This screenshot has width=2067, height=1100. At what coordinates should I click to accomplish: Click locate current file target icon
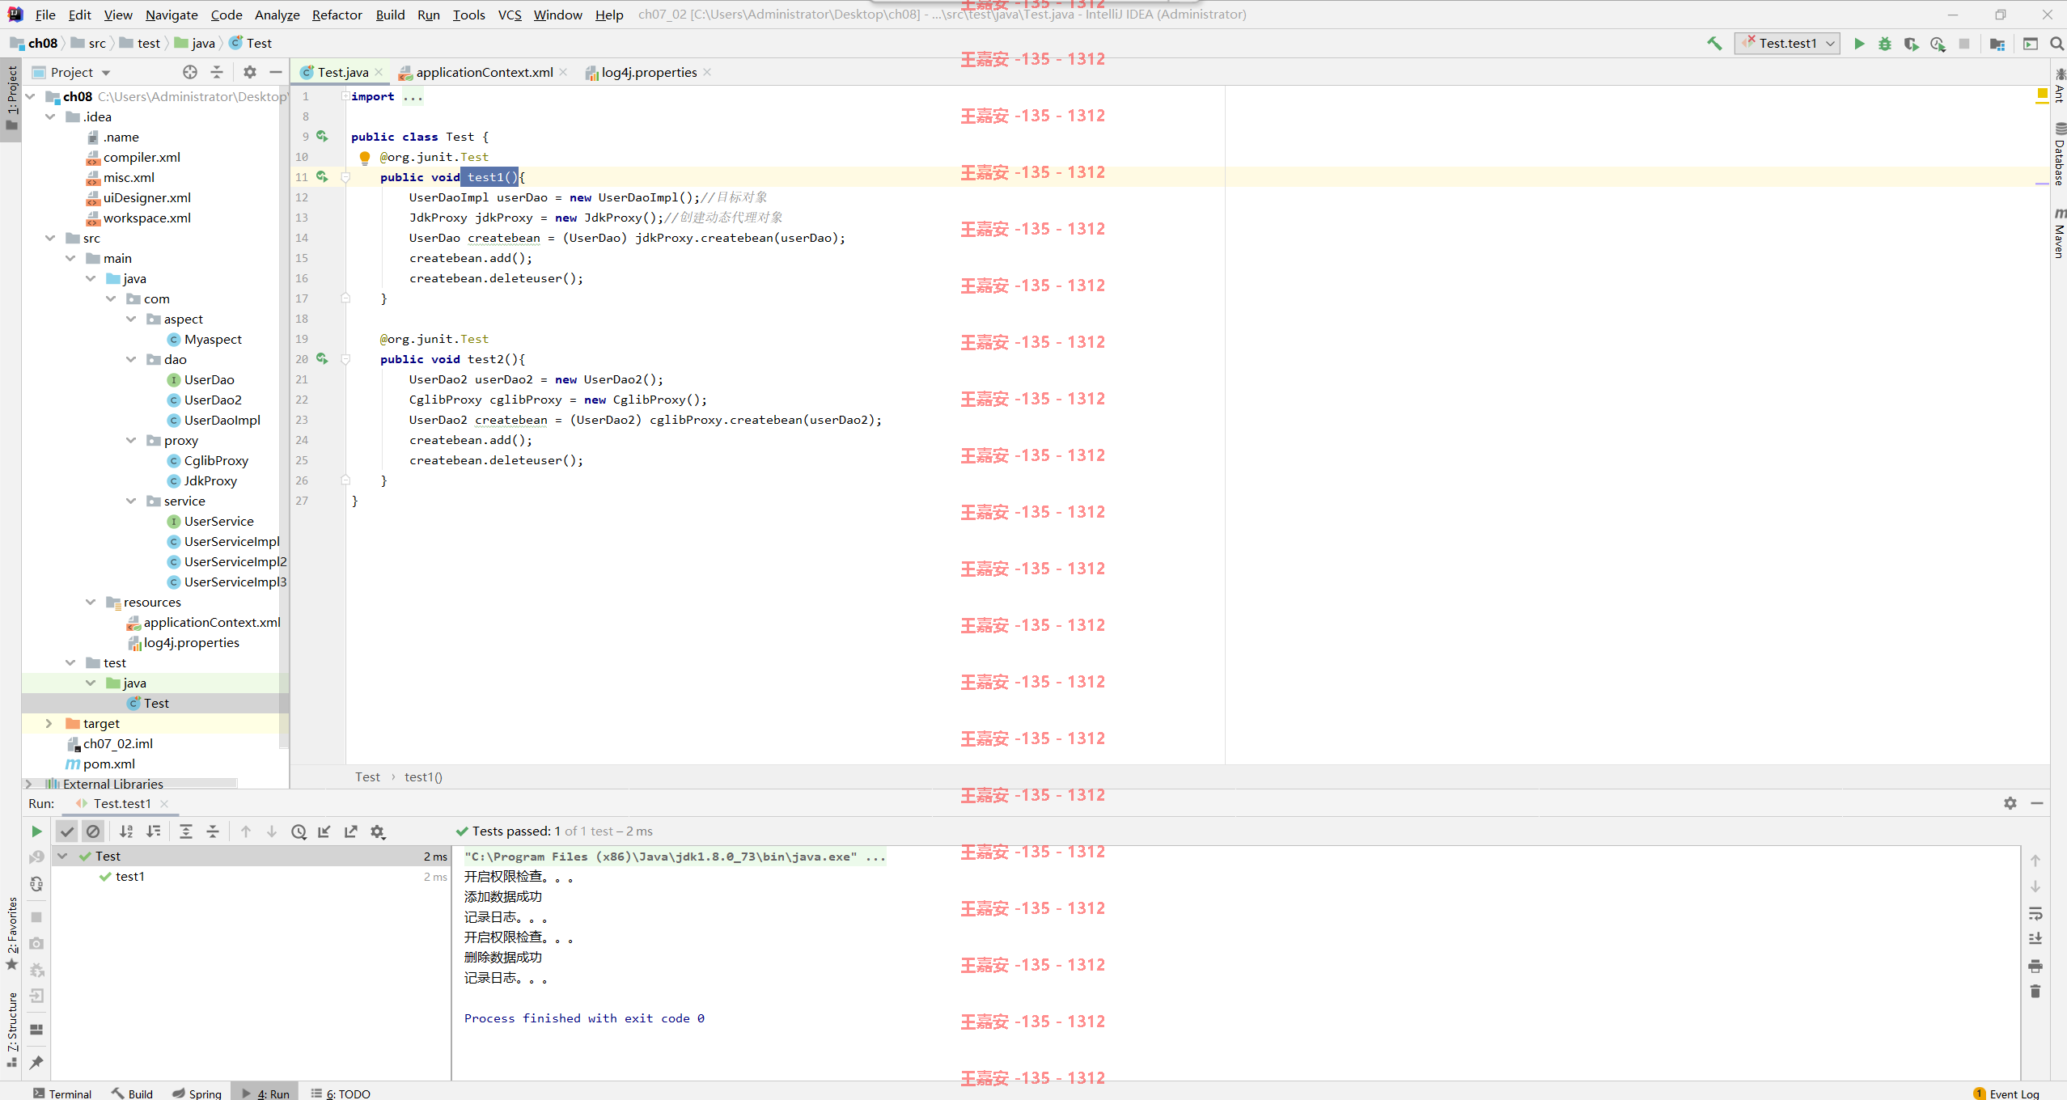click(190, 72)
